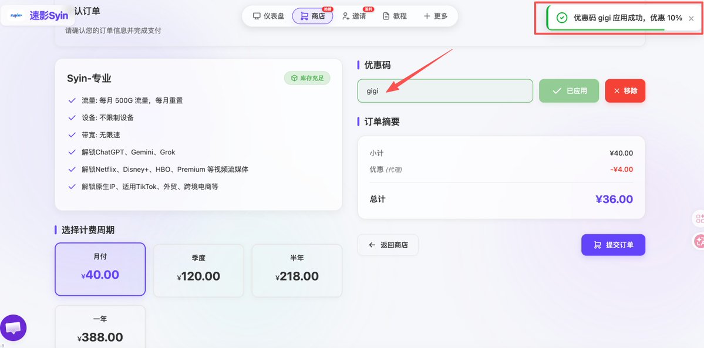Click the total price ¥36.00
704x348 pixels.
point(614,199)
